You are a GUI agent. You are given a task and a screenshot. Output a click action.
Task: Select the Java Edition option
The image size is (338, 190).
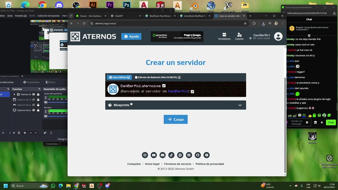pyautogui.click(x=119, y=77)
